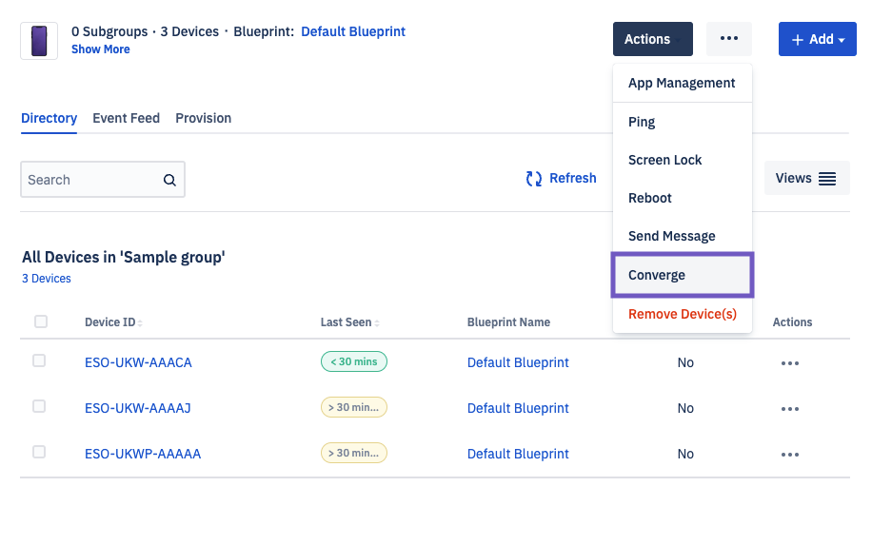Click '> 30 min...' badge for ESO-UKW-AAAAJ
The image size is (872, 545).
tap(354, 407)
